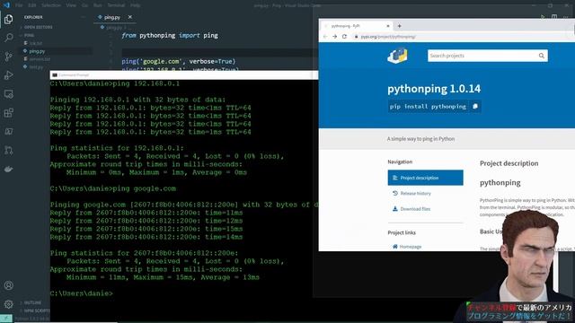Open the Extensions view in VS Code
The width and height of the screenshot is (575, 323).
(8, 113)
